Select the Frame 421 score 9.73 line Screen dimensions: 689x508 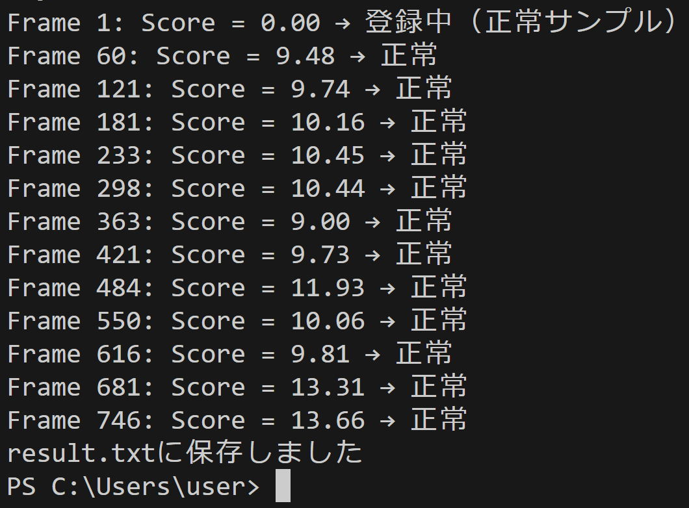pos(230,254)
